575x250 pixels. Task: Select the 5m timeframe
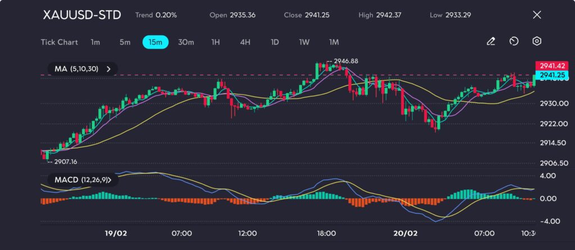coord(125,42)
